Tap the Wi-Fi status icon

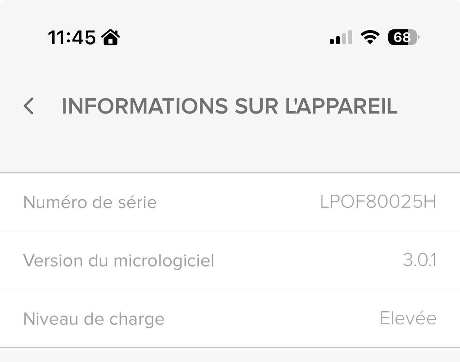pyautogui.click(x=370, y=37)
